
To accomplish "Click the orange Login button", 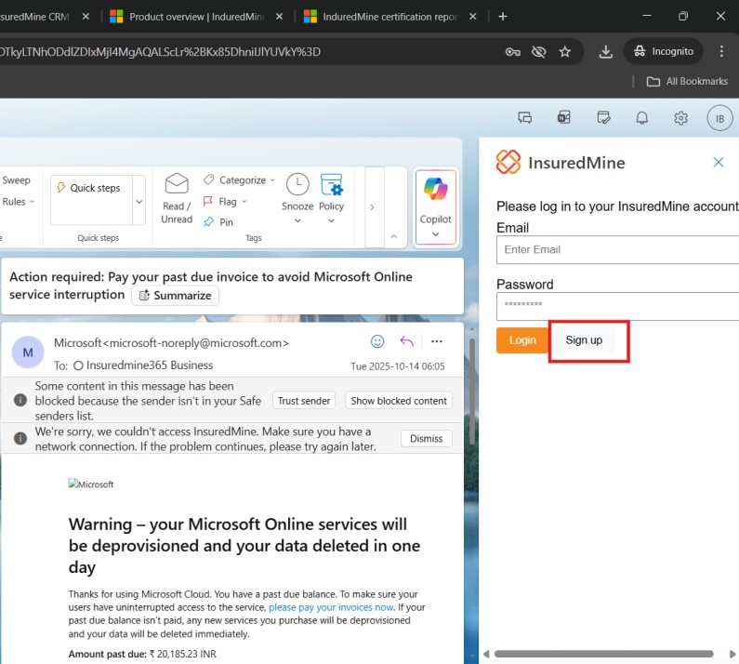I will click(x=521, y=340).
